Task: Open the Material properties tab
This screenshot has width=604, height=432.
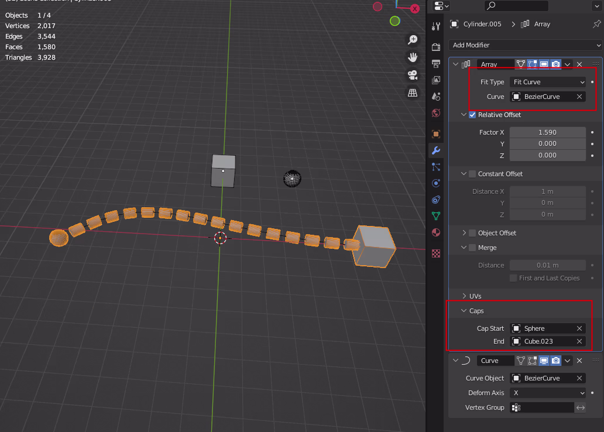Action: 436,233
